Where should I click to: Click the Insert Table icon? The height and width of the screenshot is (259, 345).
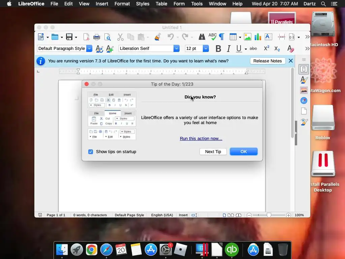tap(233, 37)
